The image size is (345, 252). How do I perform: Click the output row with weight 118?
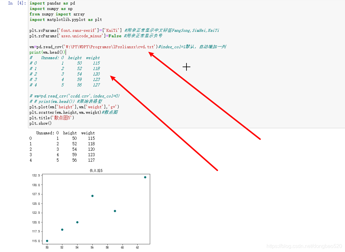click(x=62, y=144)
